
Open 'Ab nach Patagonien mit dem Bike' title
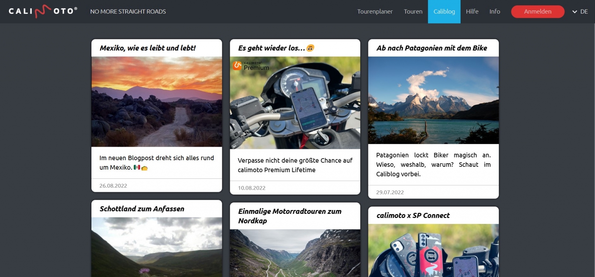[432, 48]
